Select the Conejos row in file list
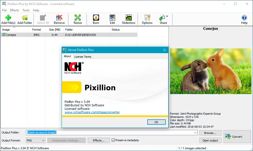Viewport: 253px width, 151px height. tap(69, 35)
